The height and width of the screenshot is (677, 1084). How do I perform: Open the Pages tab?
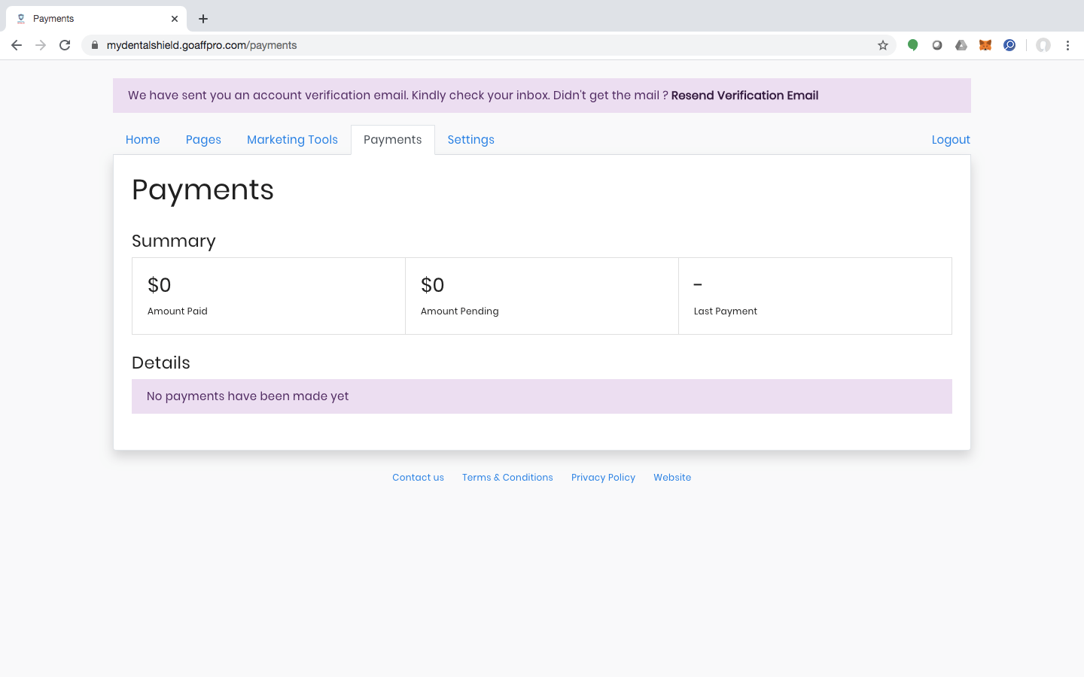203,140
